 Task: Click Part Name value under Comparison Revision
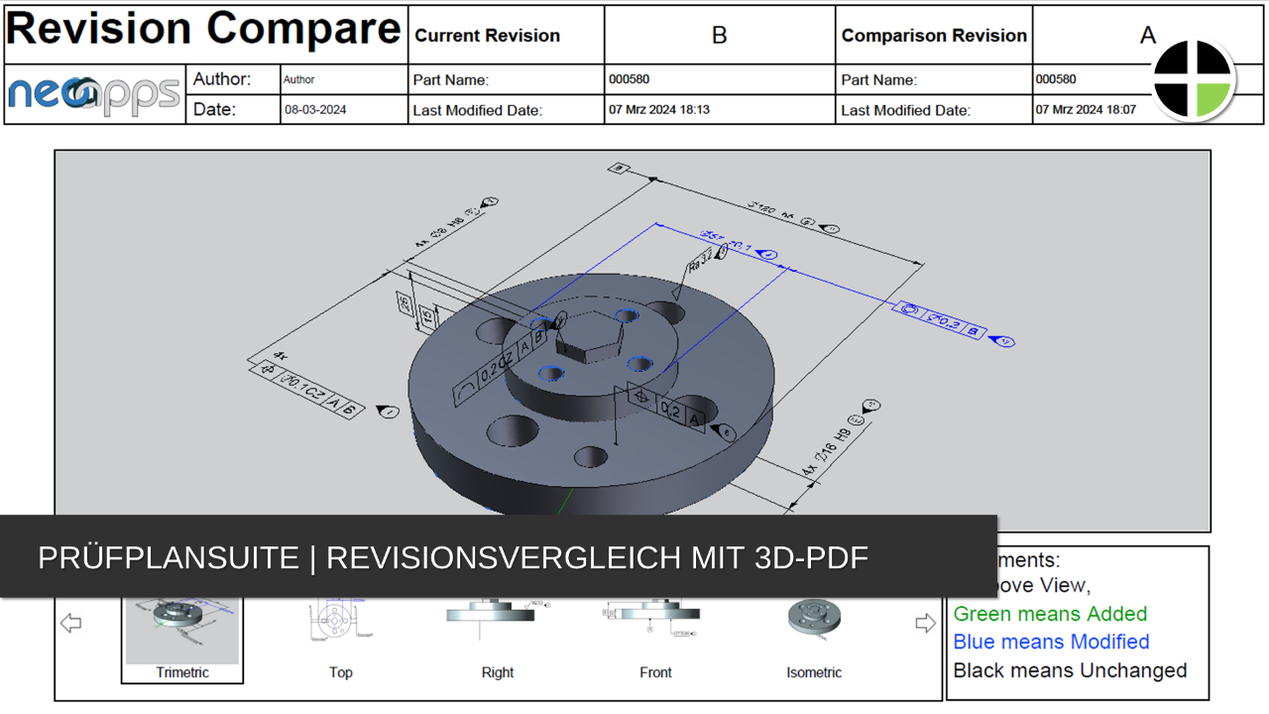click(x=1056, y=78)
